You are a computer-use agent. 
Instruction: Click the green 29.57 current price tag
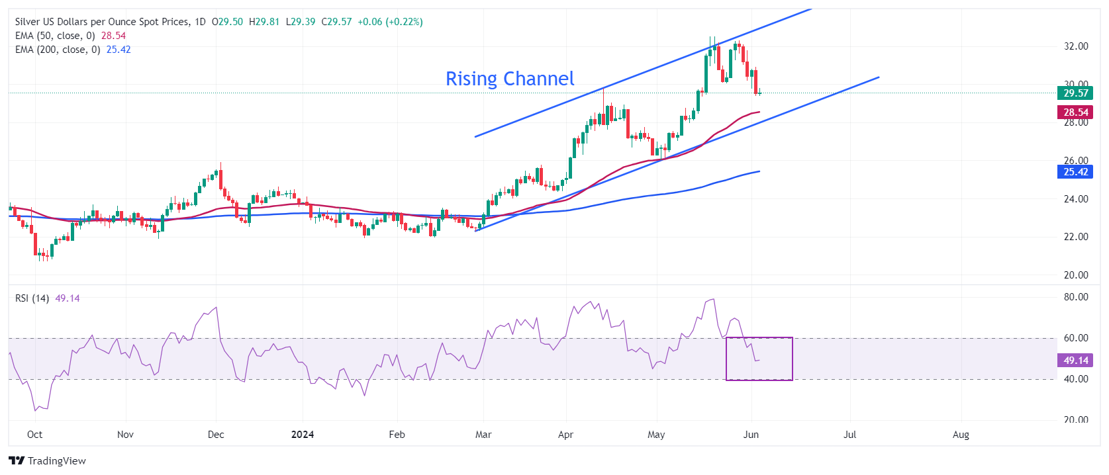click(1075, 93)
